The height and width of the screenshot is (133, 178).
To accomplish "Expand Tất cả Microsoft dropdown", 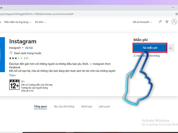I will coord(142,22).
